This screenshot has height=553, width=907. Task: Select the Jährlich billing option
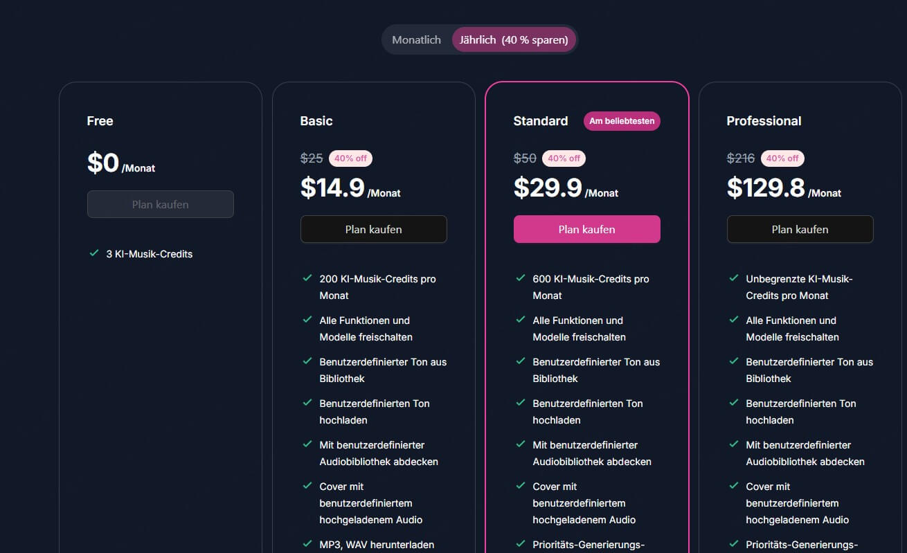[514, 39]
